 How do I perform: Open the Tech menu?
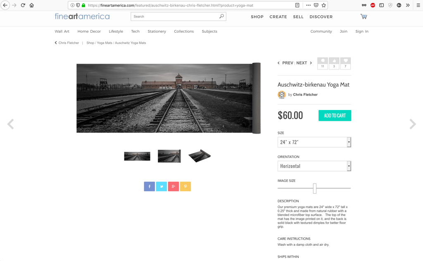[135, 31]
